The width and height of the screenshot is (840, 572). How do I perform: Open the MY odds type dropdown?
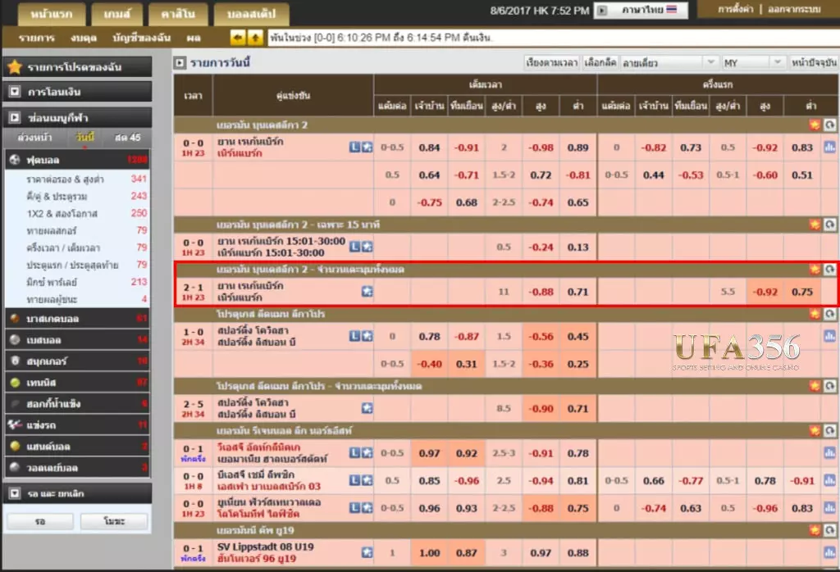coord(754,63)
